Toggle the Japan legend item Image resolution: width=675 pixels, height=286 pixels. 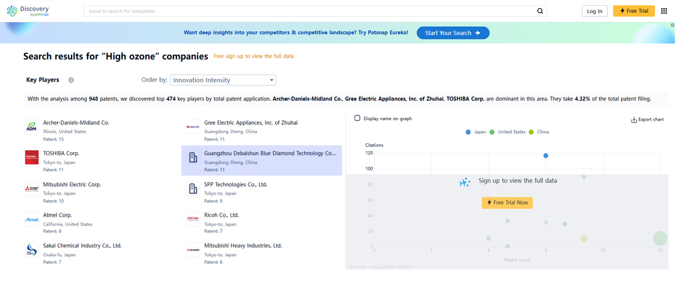coord(476,132)
